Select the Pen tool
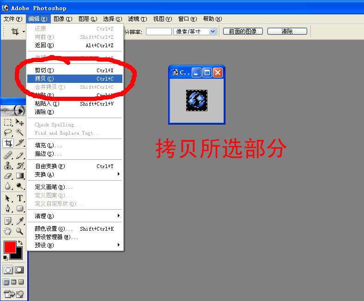The height and width of the screenshot is (301, 364). [8, 208]
